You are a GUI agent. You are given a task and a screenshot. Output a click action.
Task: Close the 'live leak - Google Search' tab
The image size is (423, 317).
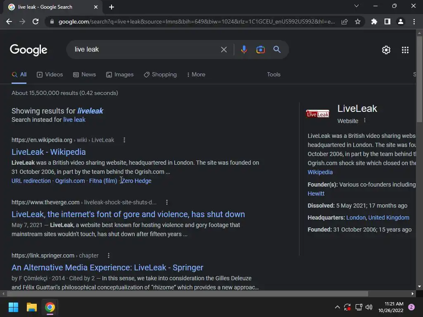[96, 7]
